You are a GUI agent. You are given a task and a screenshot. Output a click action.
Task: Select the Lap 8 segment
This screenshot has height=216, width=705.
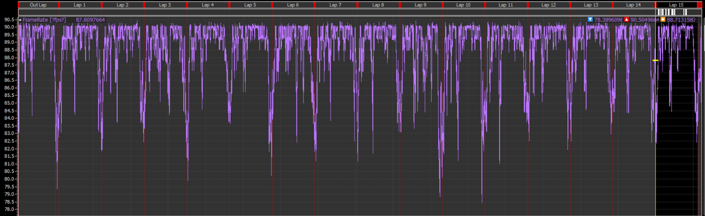[378, 4]
